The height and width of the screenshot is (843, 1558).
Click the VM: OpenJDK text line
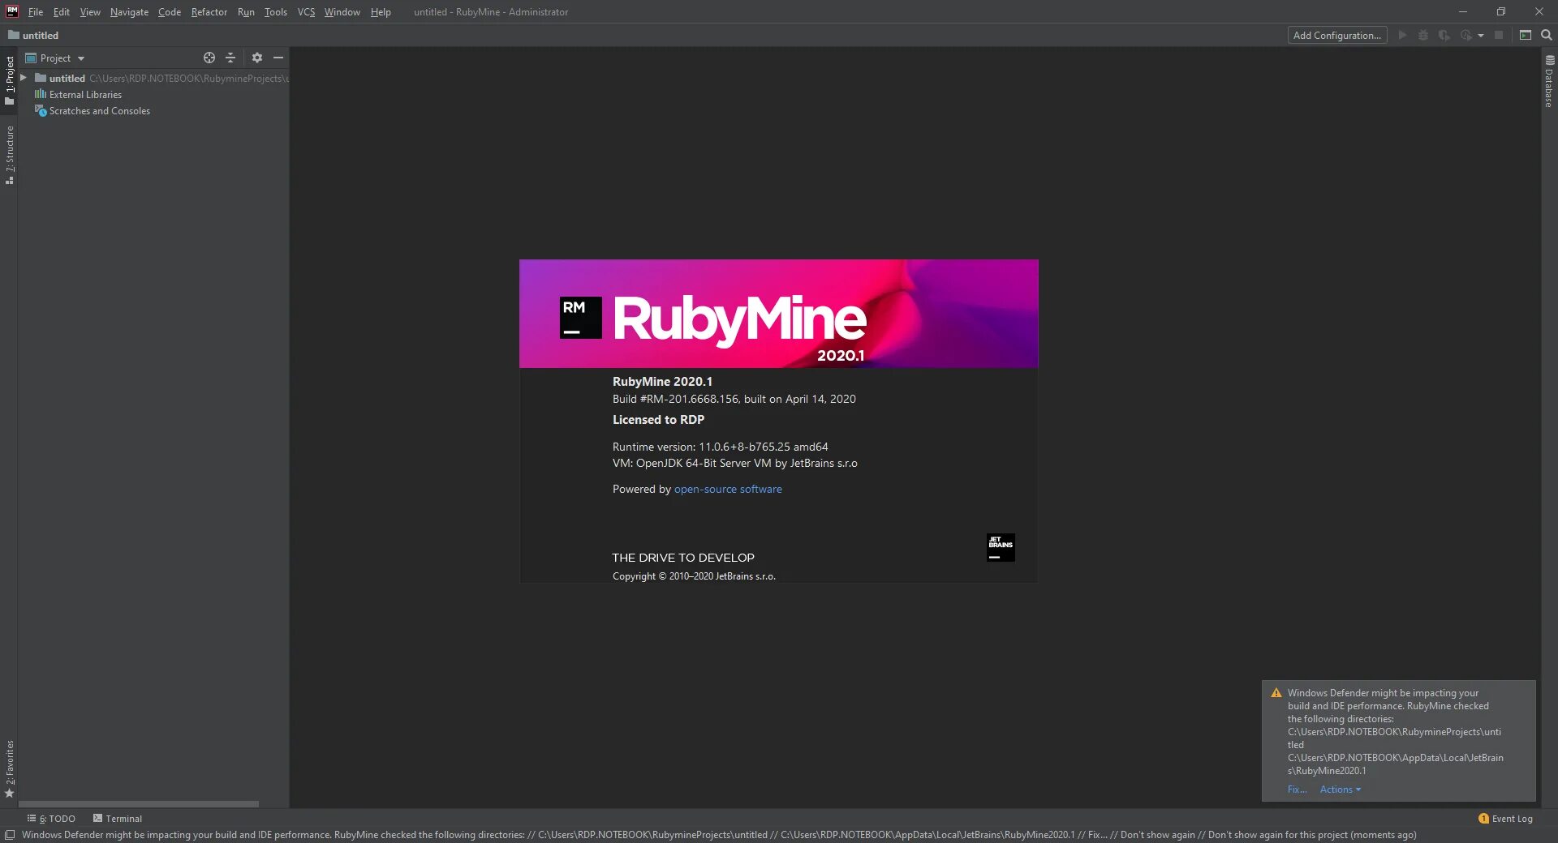(734, 464)
